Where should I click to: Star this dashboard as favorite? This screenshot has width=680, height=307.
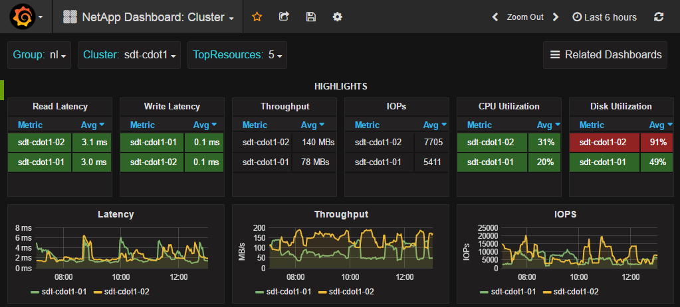click(x=257, y=17)
